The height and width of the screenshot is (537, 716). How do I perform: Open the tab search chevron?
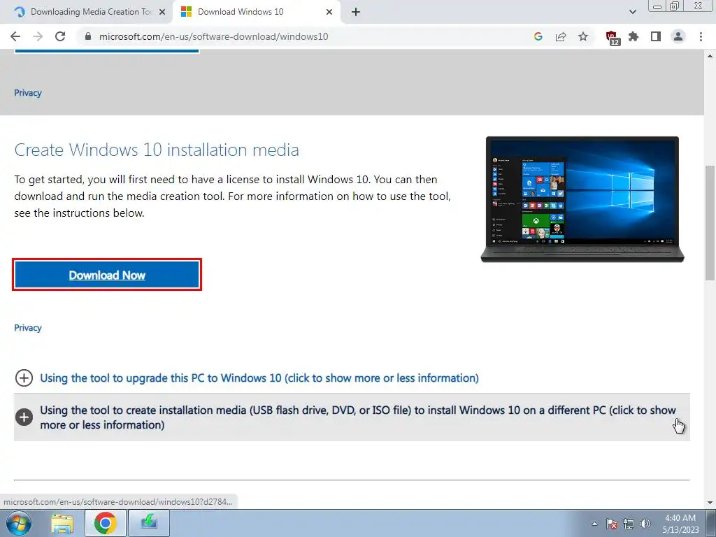(632, 12)
